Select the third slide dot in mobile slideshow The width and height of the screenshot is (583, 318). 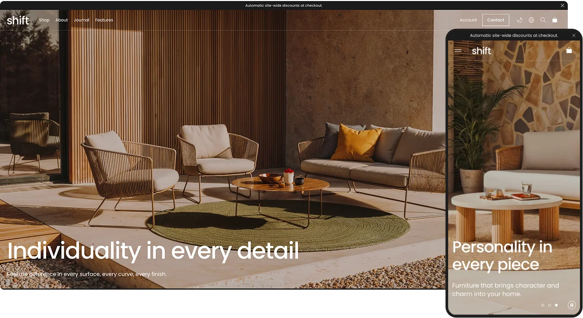pos(556,305)
